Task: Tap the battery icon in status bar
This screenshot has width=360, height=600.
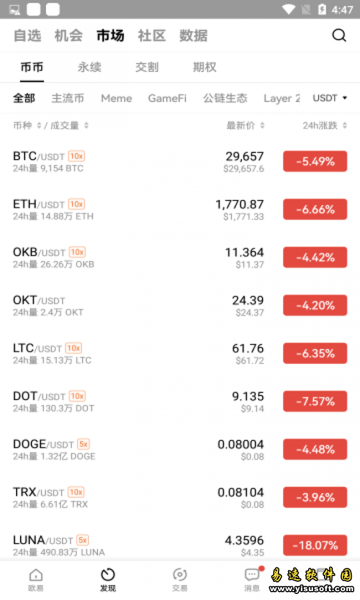Action: point(322,9)
